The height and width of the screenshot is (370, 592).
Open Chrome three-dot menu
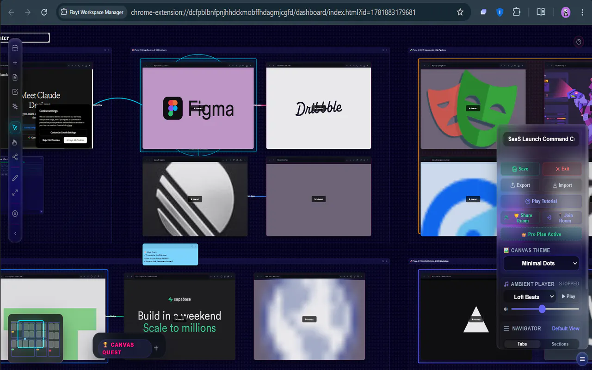[x=582, y=12]
